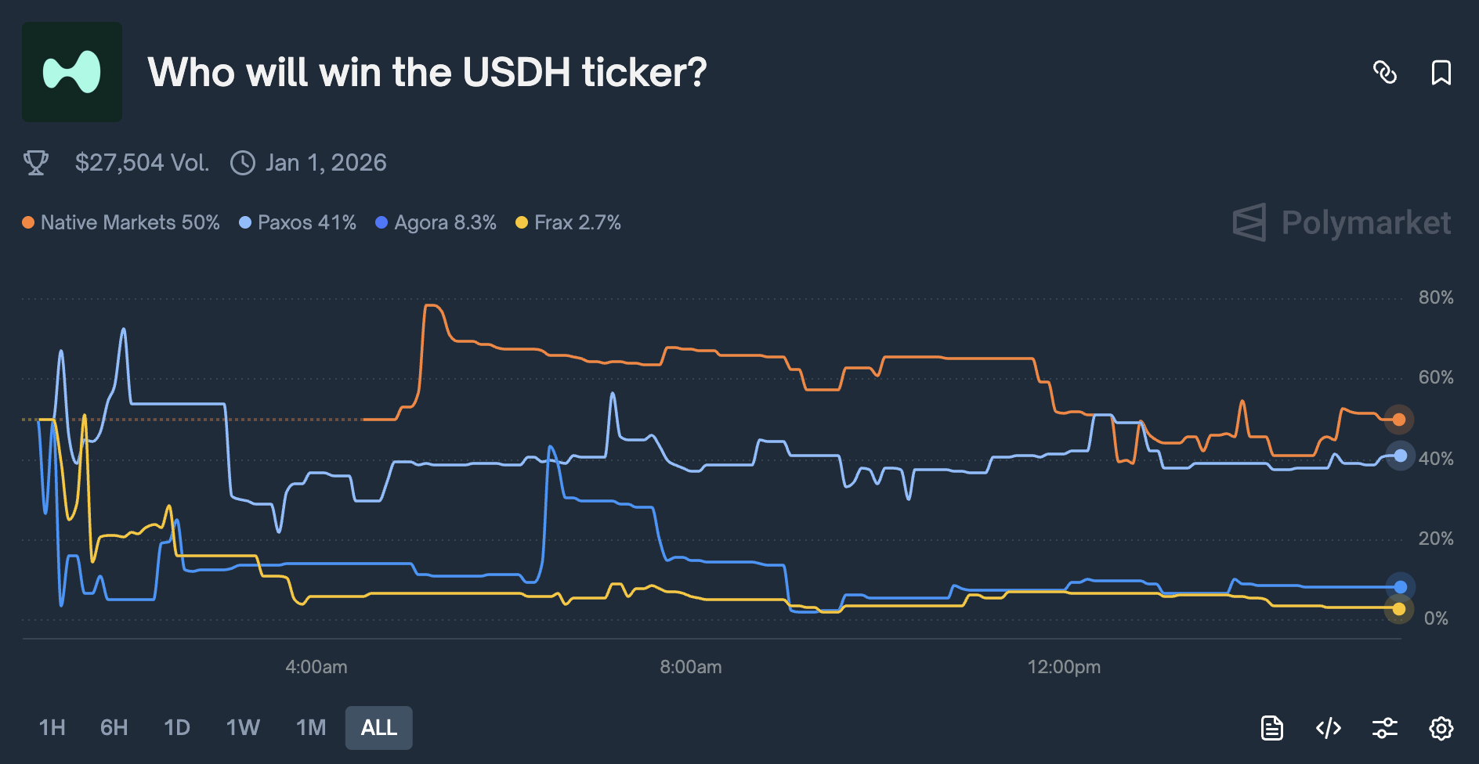The image size is (1479, 764).
Task: Copy the market share link
Action: (x=1387, y=74)
